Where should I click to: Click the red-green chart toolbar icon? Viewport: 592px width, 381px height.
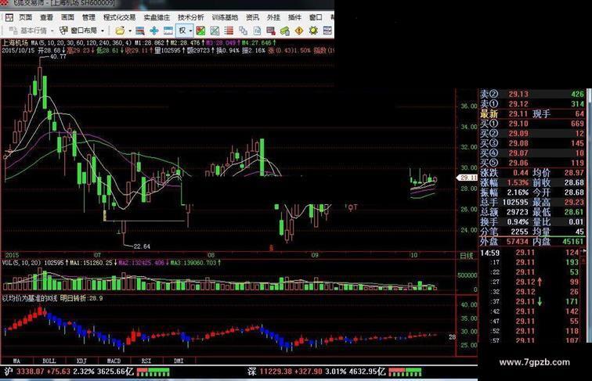[200, 31]
